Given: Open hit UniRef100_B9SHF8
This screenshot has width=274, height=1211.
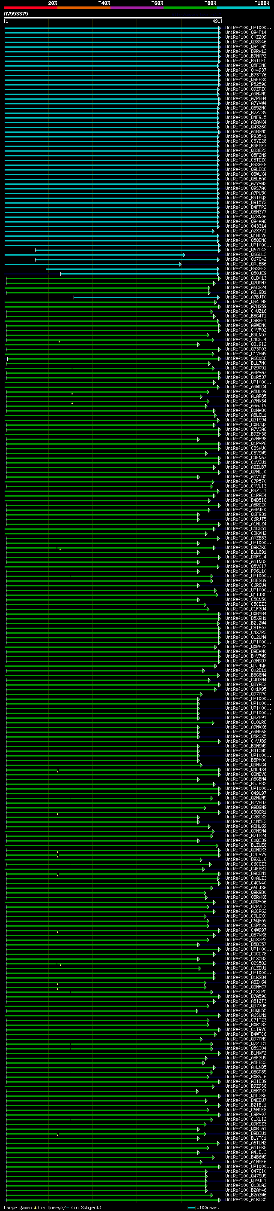Looking at the screenshot, I should tap(245, 165).
